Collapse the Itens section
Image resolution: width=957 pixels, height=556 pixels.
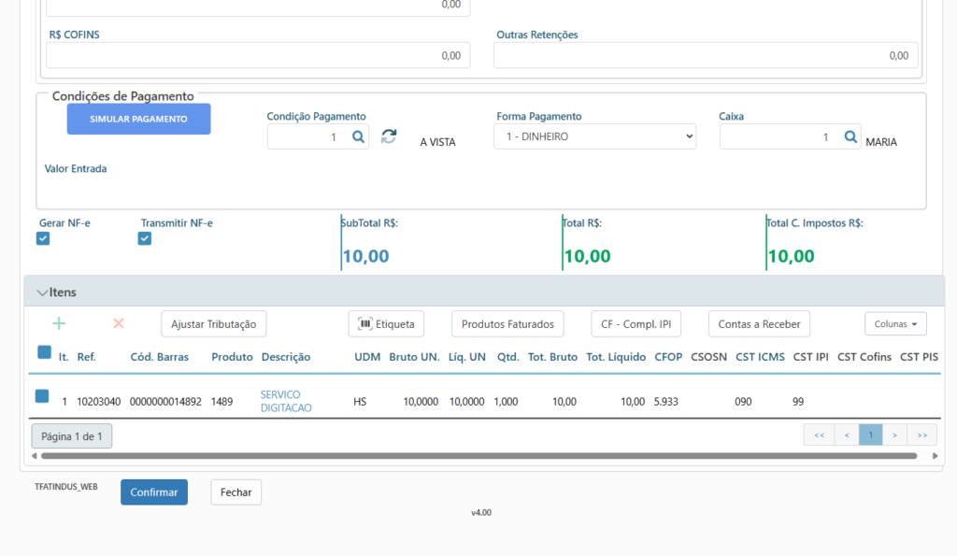coord(42,292)
